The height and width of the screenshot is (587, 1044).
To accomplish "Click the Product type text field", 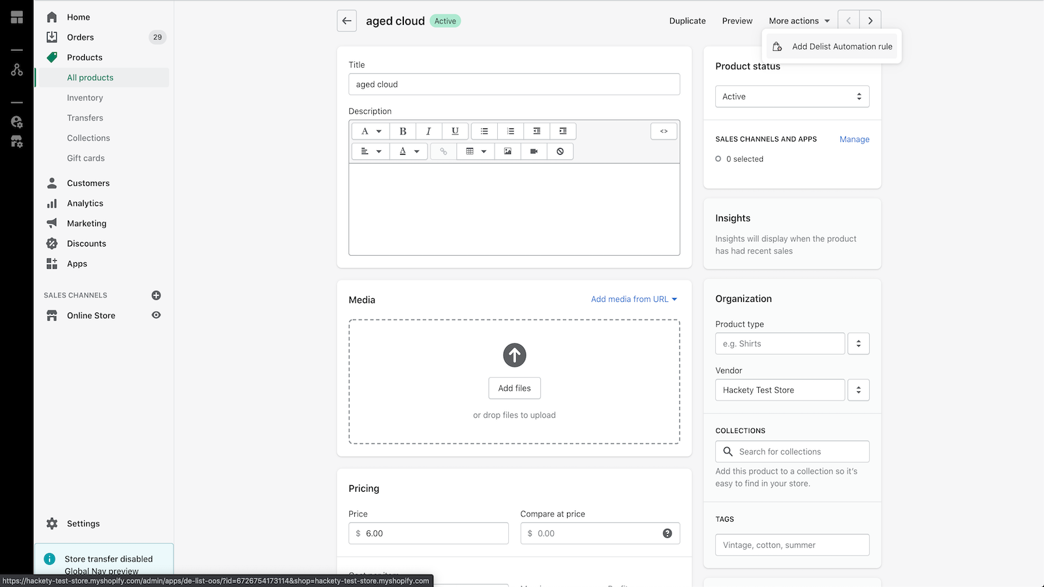I will pos(780,344).
